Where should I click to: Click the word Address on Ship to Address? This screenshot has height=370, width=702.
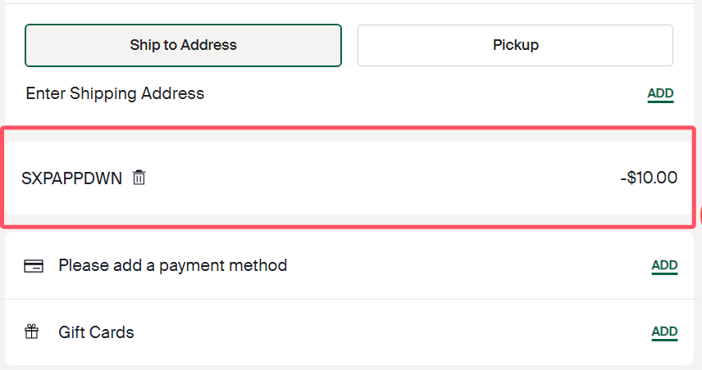pyautogui.click(x=210, y=45)
